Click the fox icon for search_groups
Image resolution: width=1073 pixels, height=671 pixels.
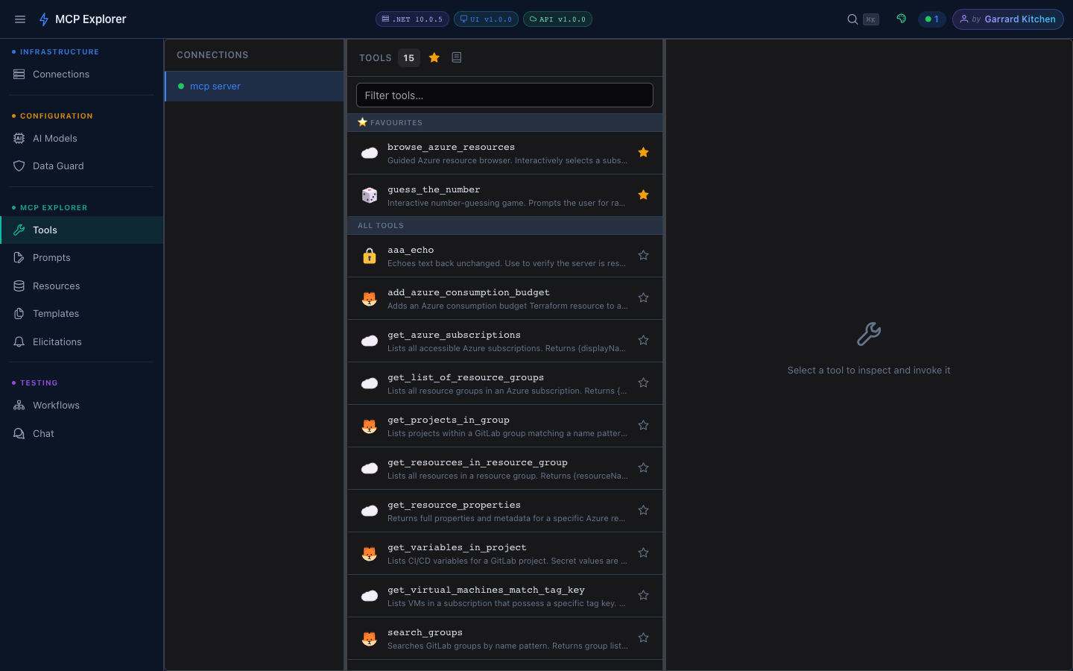pyautogui.click(x=370, y=639)
